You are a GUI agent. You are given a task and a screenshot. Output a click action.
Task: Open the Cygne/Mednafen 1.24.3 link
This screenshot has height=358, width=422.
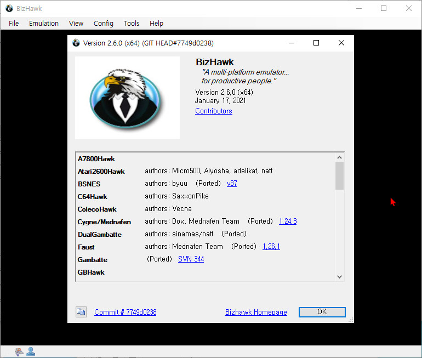click(x=288, y=221)
